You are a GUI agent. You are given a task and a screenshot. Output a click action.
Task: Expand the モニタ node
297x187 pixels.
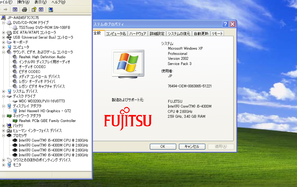click(3, 165)
